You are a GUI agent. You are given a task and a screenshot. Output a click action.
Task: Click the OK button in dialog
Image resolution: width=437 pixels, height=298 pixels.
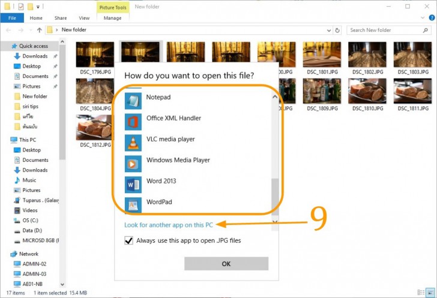click(226, 264)
